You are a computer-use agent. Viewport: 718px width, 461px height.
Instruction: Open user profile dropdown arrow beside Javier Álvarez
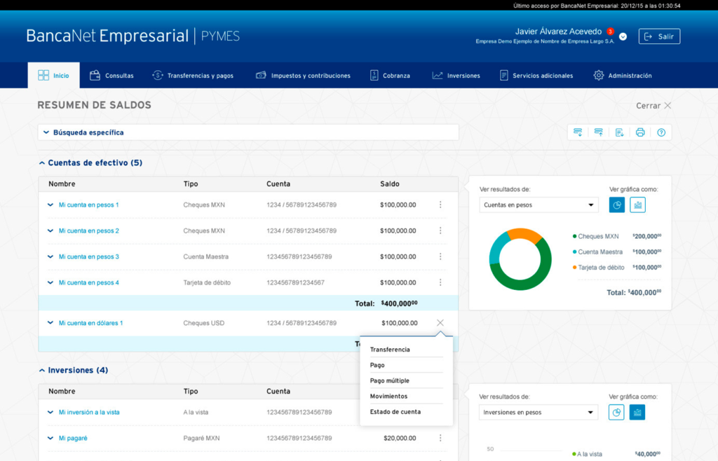623,36
